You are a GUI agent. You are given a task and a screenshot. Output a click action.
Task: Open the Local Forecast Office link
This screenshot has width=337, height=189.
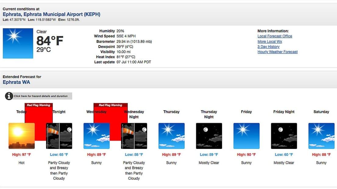point(275,36)
